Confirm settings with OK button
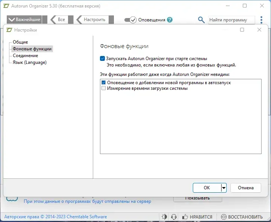 click(207, 188)
